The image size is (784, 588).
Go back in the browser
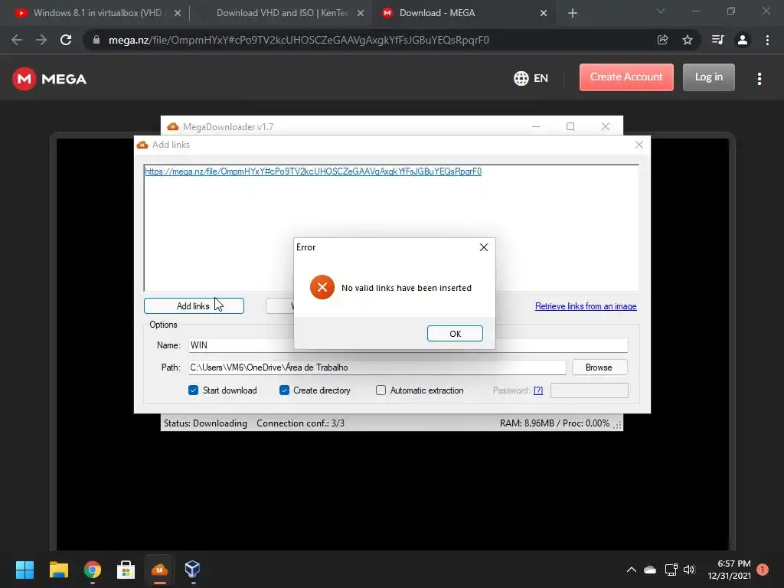tap(17, 40)
